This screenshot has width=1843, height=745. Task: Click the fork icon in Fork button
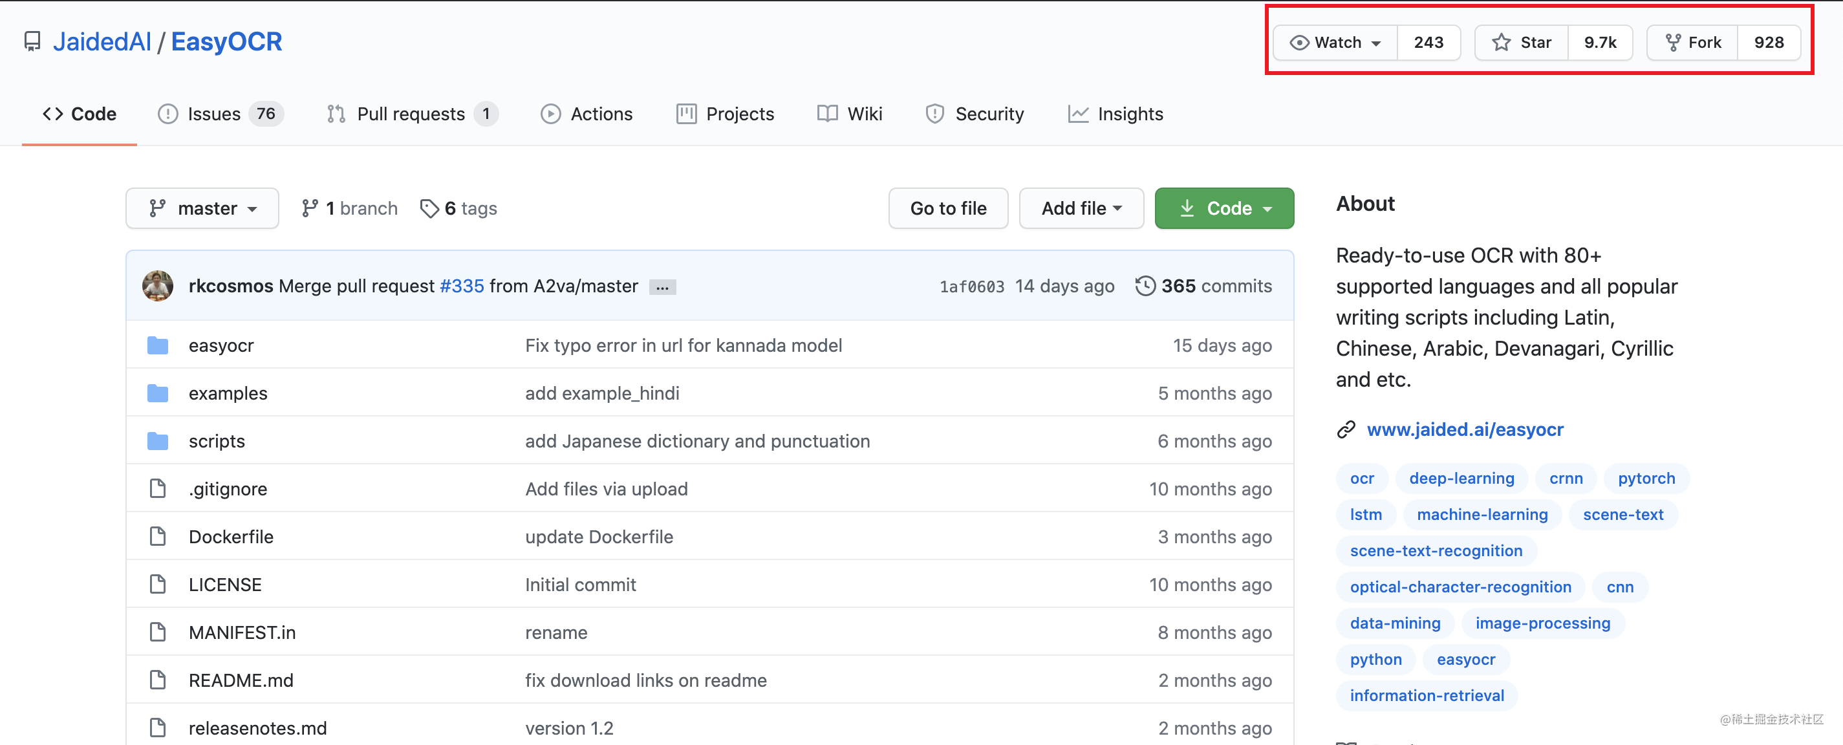click(x=1674, y=43)
